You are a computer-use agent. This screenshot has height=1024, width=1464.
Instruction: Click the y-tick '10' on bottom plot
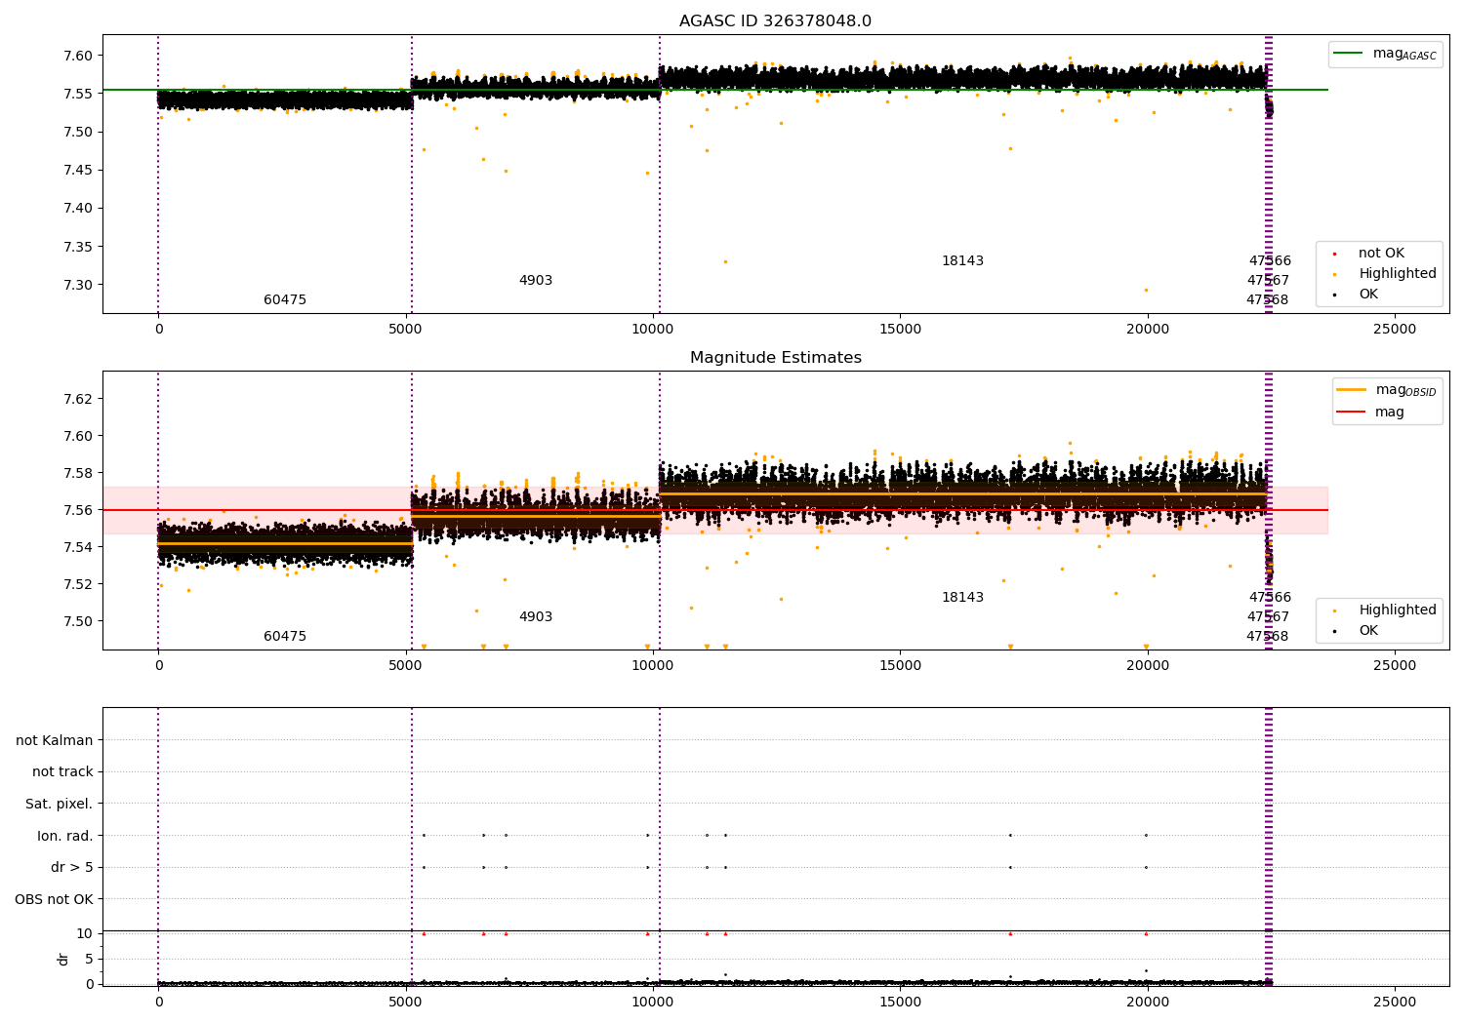point(85,934)
